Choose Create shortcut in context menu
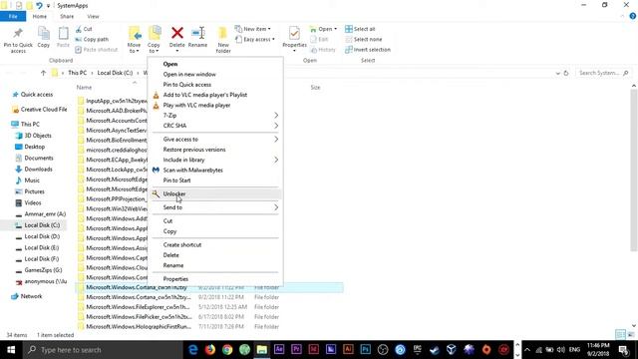 216,244
